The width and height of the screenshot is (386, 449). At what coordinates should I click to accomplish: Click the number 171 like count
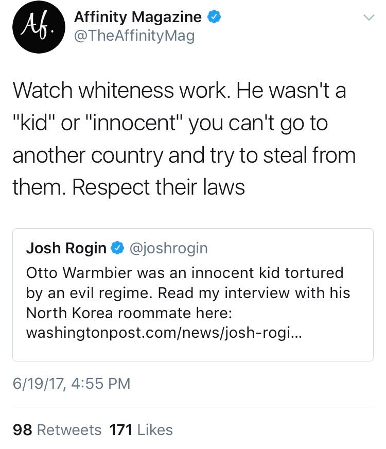[x=122, y=429]
